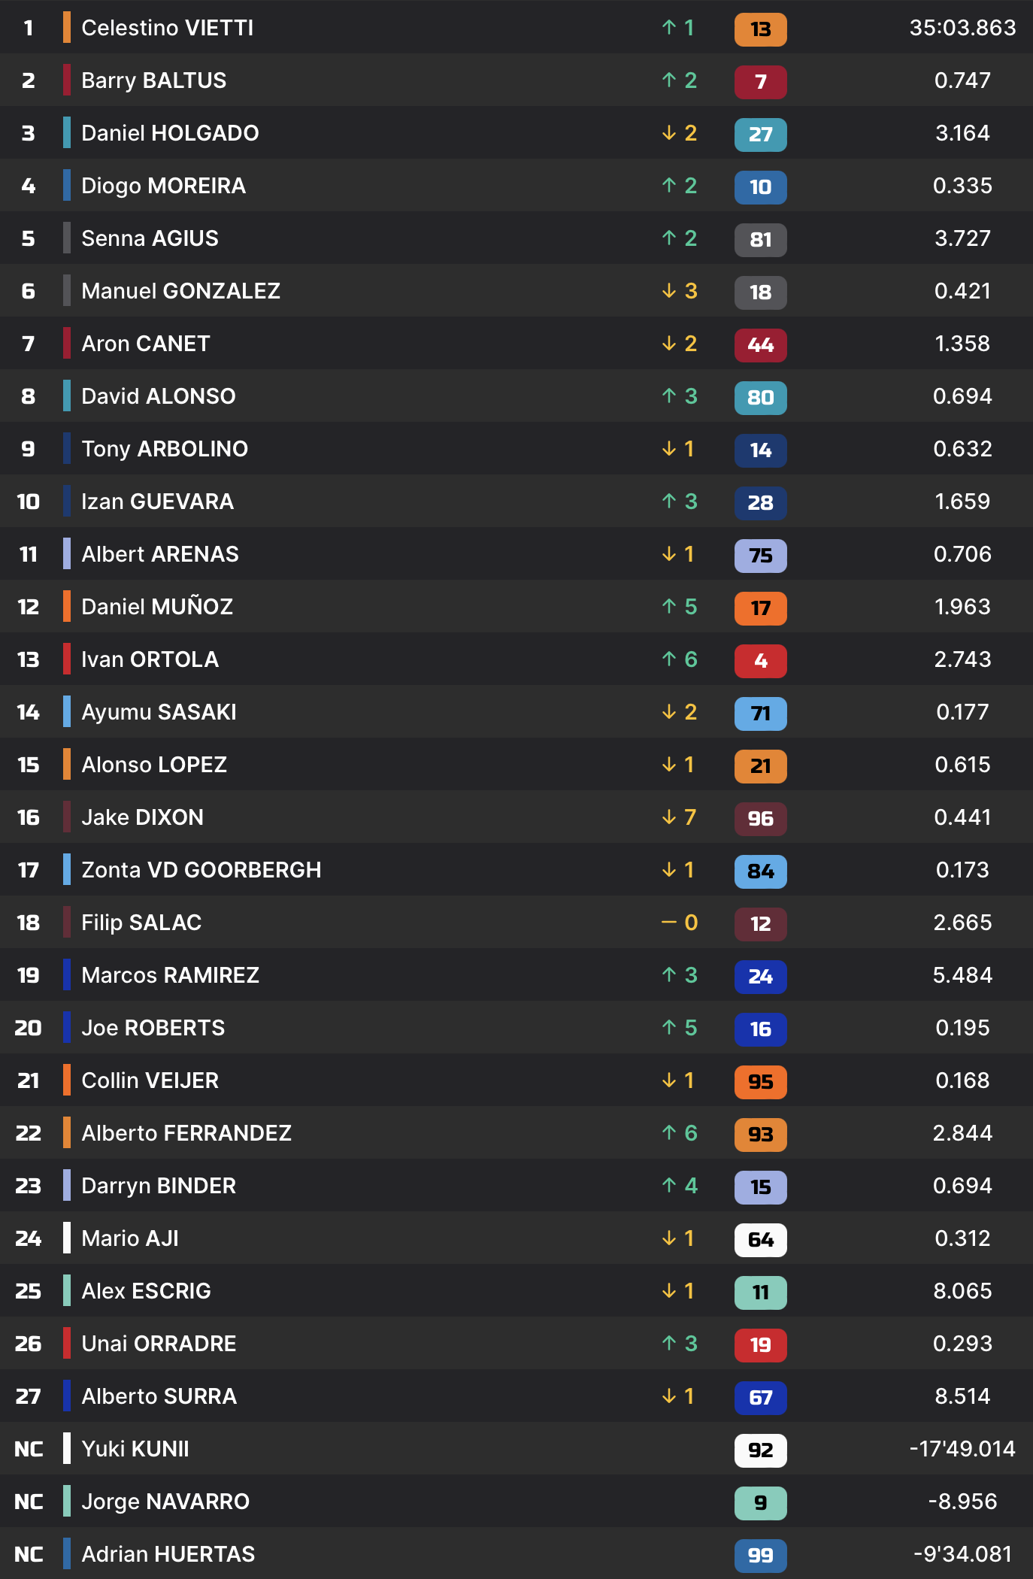
Task: Click the red 44 rider number badge
Action: 760,345
